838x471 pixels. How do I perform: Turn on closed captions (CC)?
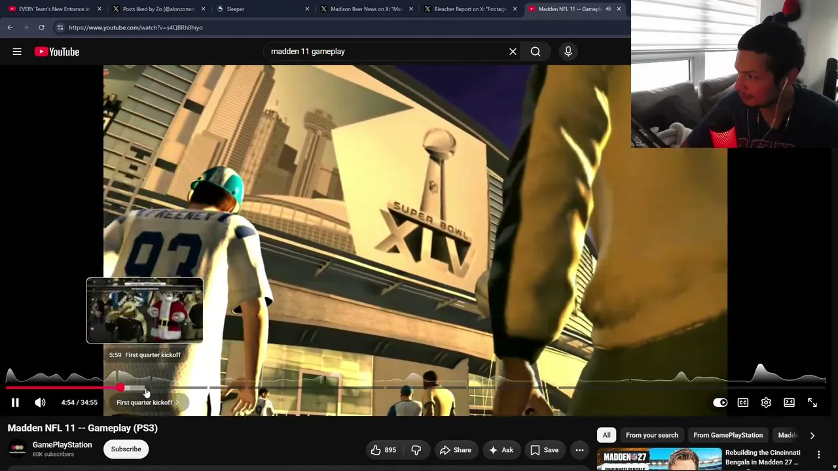pyautogui.click(x=743, y=402)
